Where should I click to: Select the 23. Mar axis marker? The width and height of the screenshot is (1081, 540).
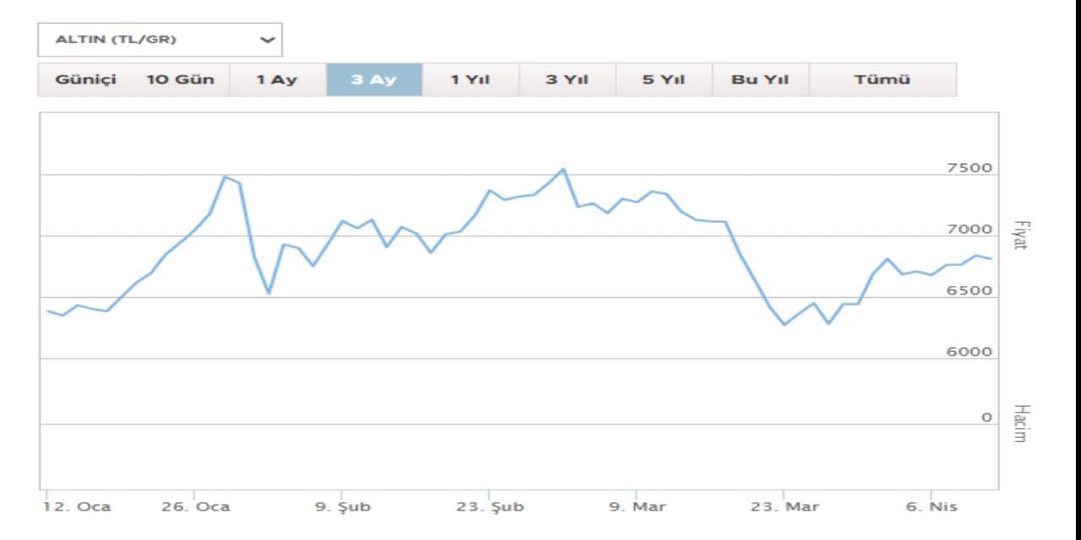pos(784,507)
